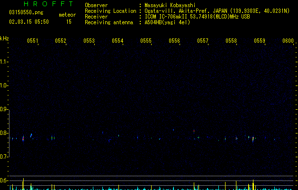
Task: Click the 0.9 kHz axis label
Action: pyautogui.click(x=4, y=109)
